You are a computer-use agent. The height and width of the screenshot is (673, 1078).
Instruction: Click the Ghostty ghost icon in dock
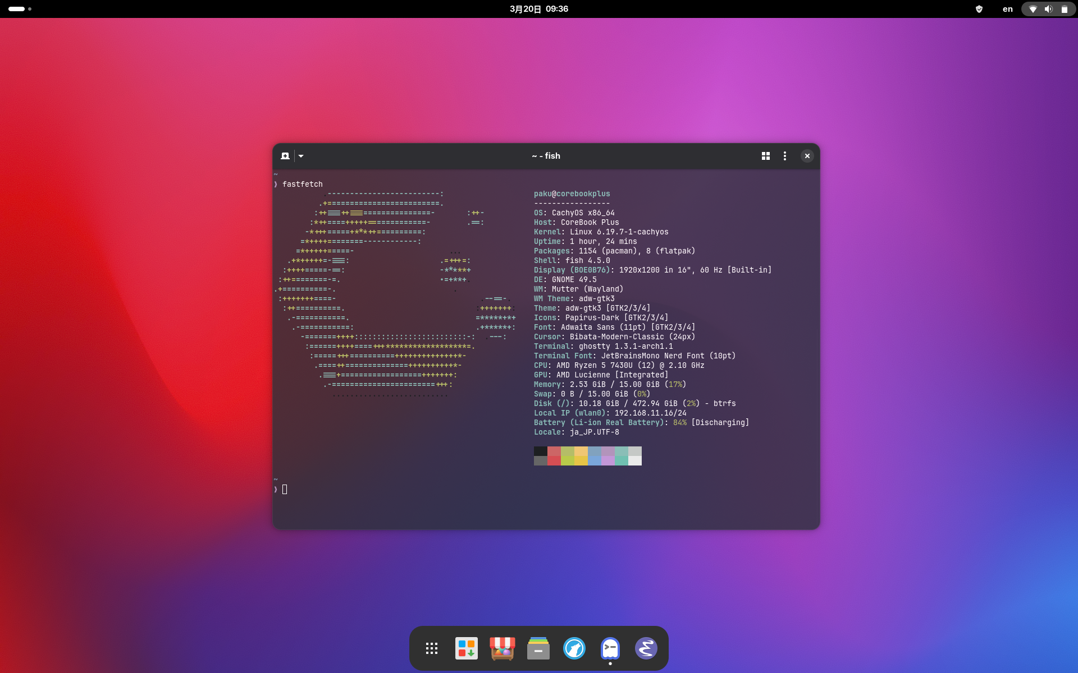point(610,648)
